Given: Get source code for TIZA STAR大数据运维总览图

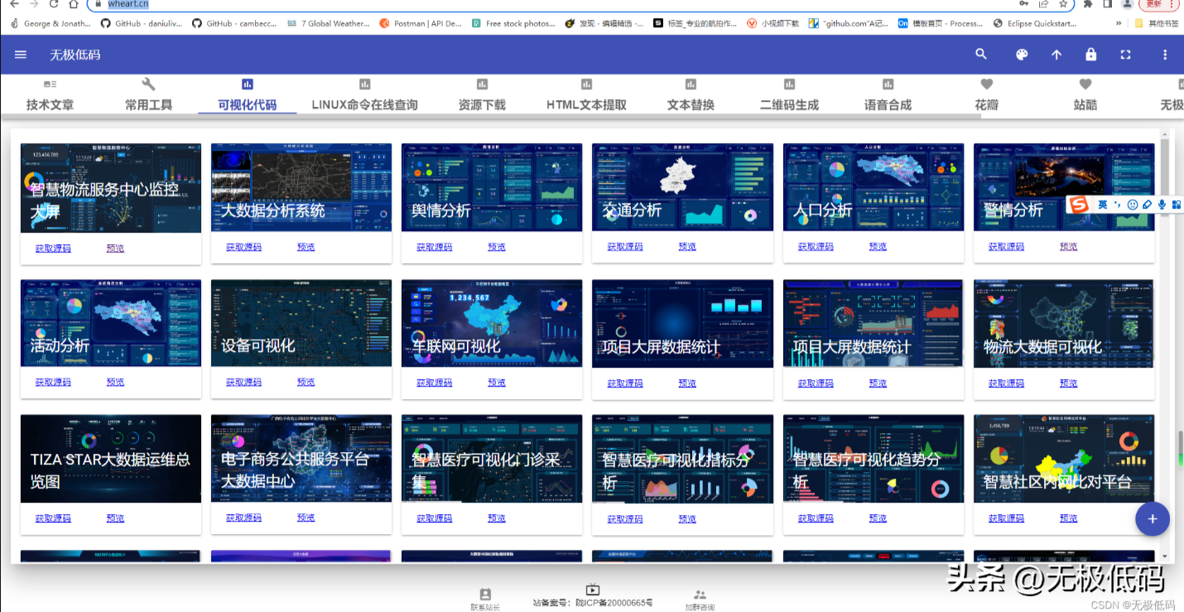Looking at the screenshot, I should [x=53, y=518].
